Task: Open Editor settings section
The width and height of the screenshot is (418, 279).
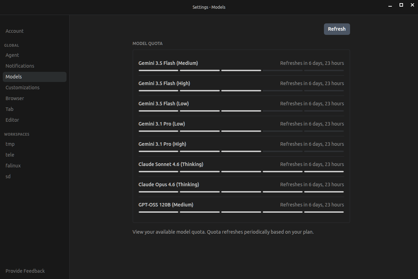Action: 12,120
